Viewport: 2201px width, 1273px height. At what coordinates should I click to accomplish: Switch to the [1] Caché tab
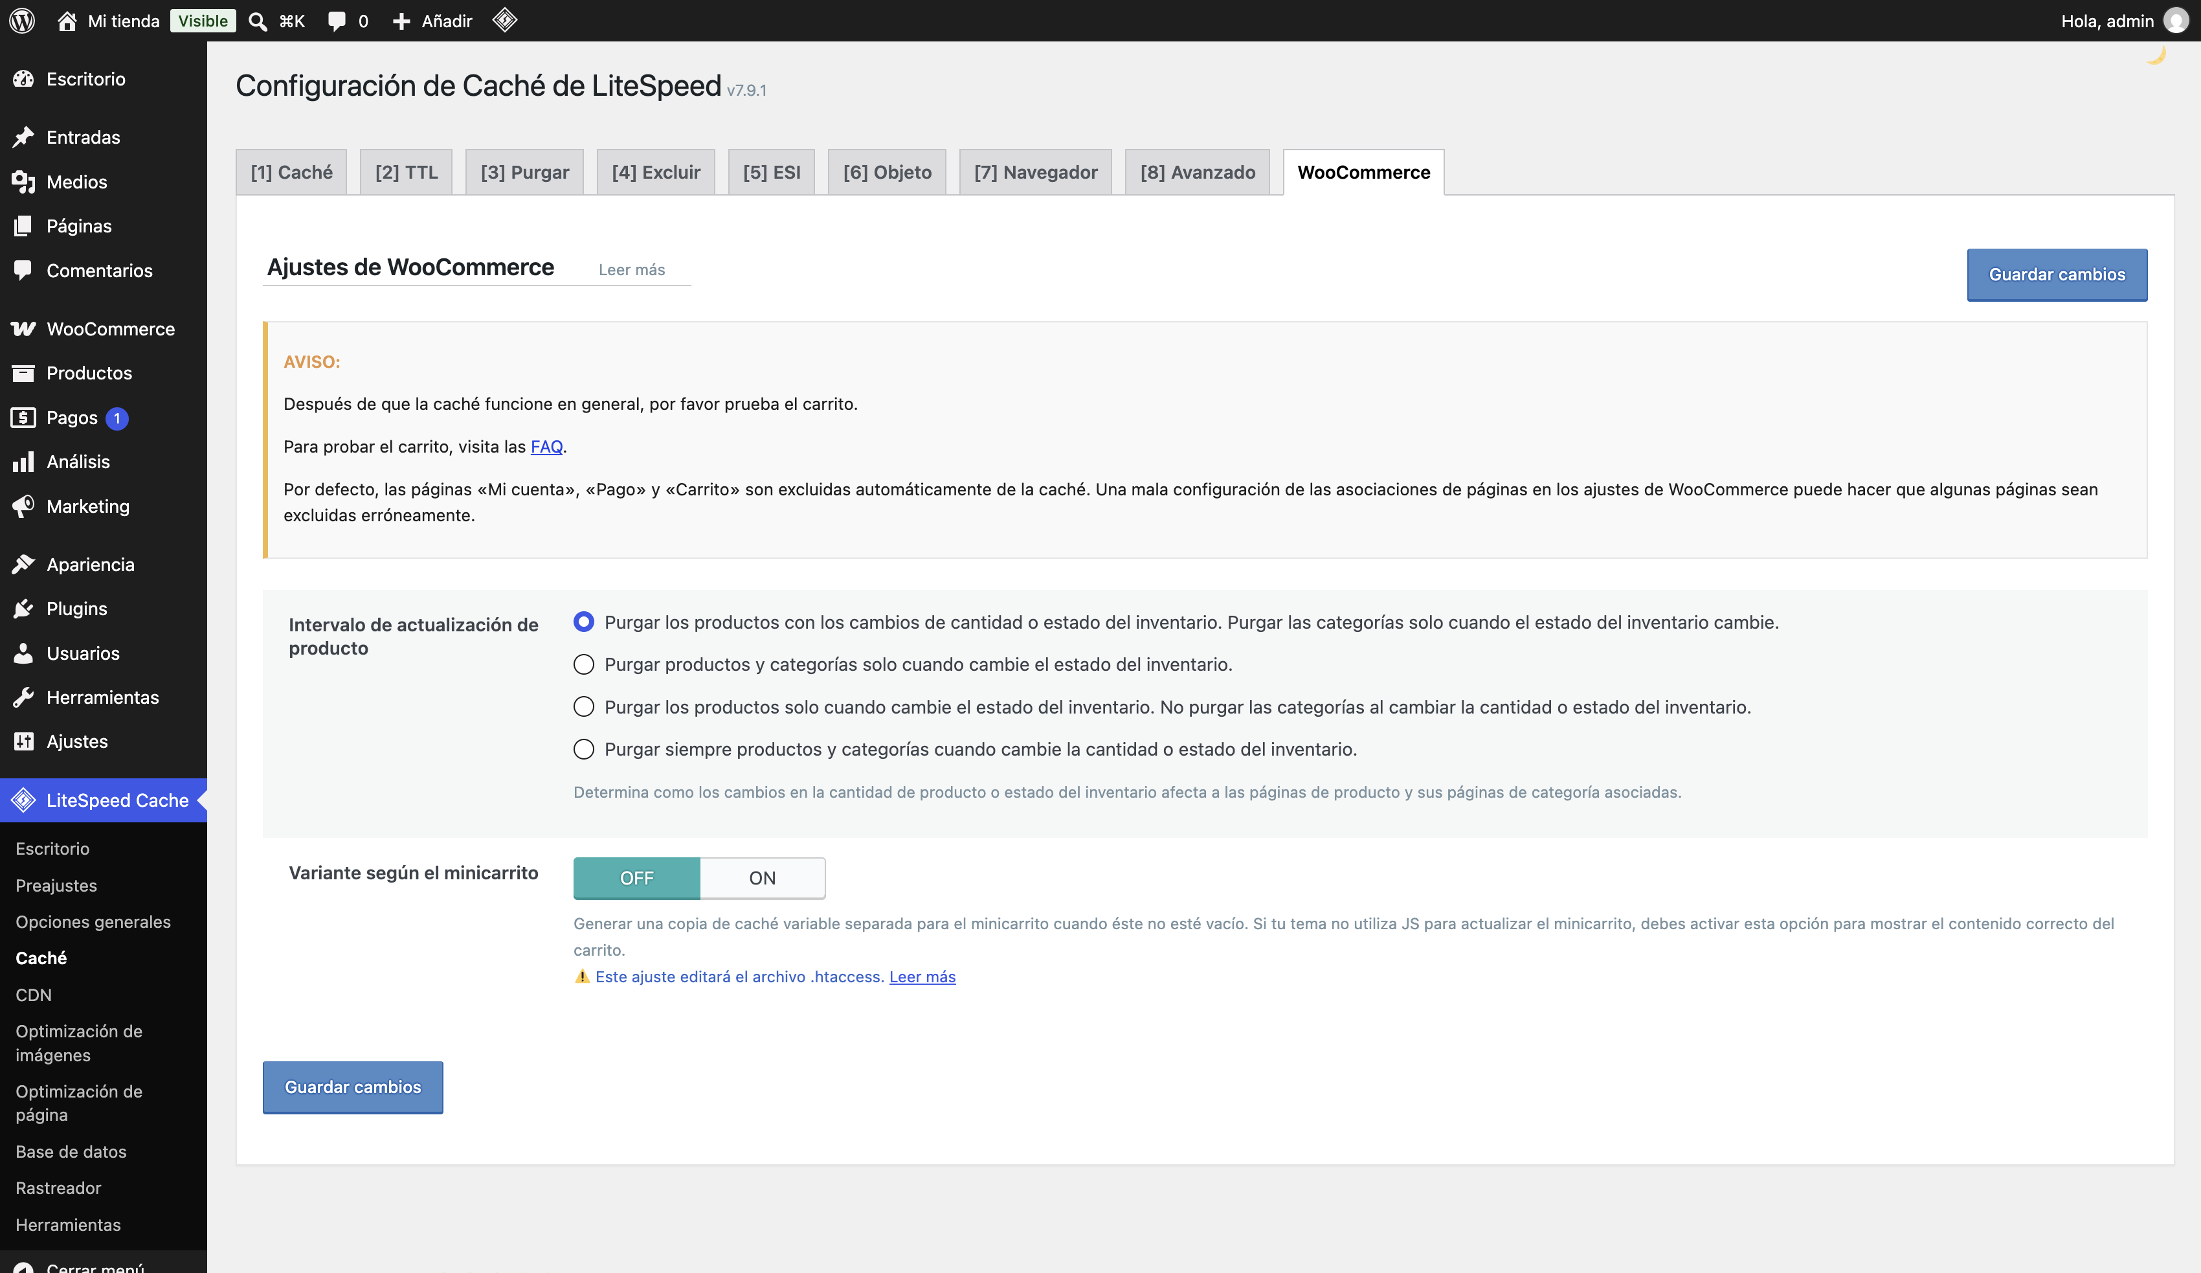[292, 172]
